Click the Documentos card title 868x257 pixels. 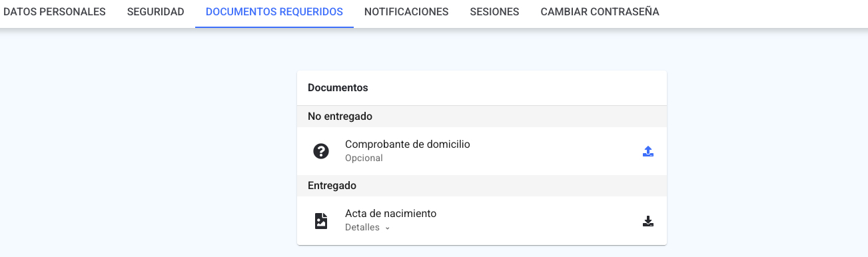(338, 88)
